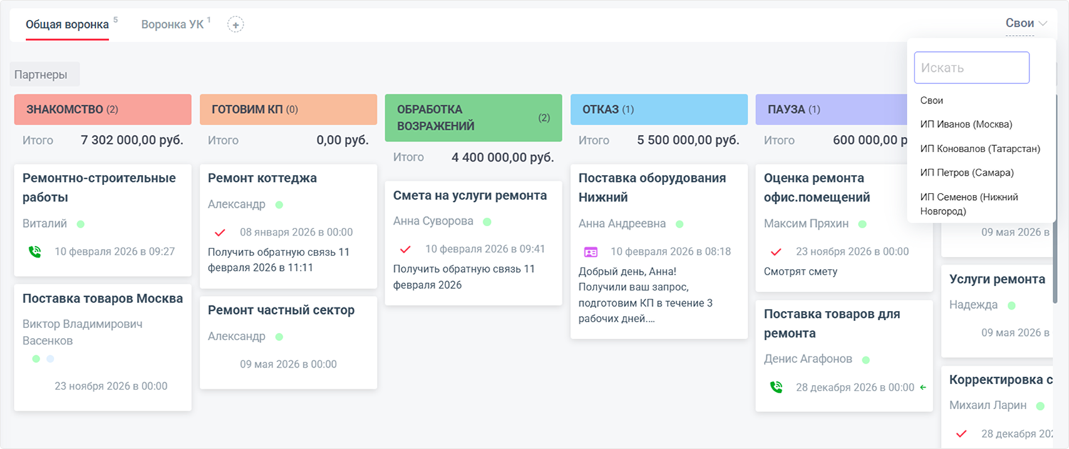Screen dimensions: 1069x449
Task: Click the green arrow icon beside 28 декабря date
Action: tap(922, 387)
